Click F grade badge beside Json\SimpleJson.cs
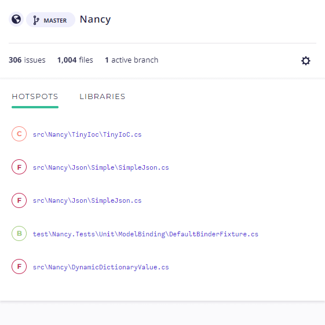The width and height of the screenshot is (325, 325). coord(19,200)
